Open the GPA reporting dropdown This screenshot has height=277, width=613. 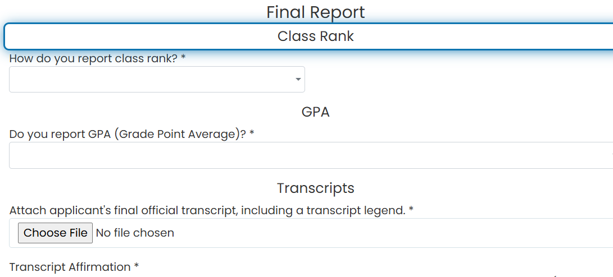311,155
